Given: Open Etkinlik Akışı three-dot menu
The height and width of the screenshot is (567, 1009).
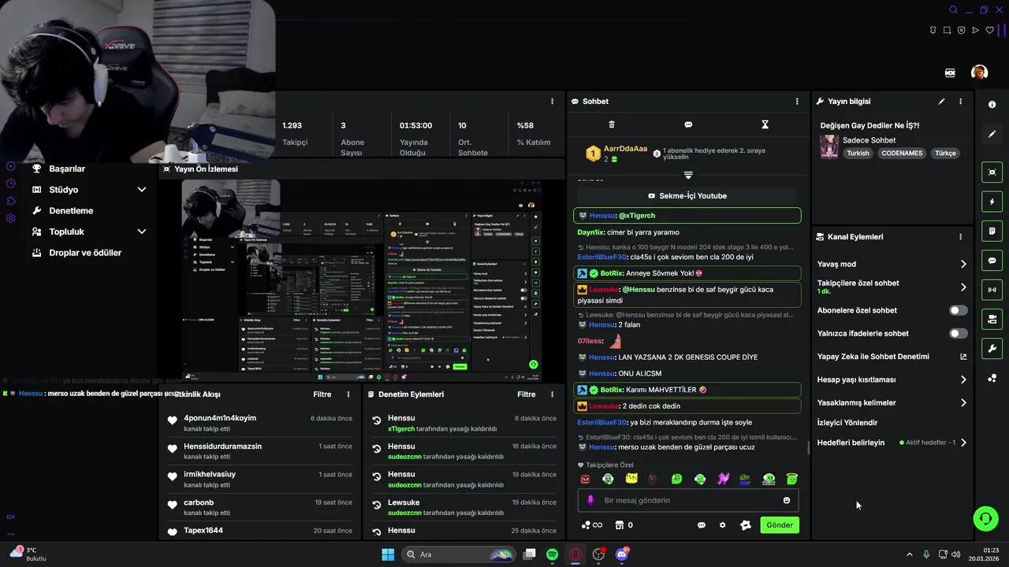Looking at the screenshot, I should [x=348, y=395].
